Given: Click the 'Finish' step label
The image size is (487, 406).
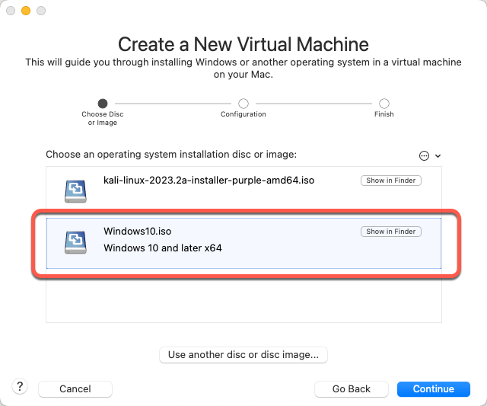Looking at the screenshot, I should tap(384, 114).
